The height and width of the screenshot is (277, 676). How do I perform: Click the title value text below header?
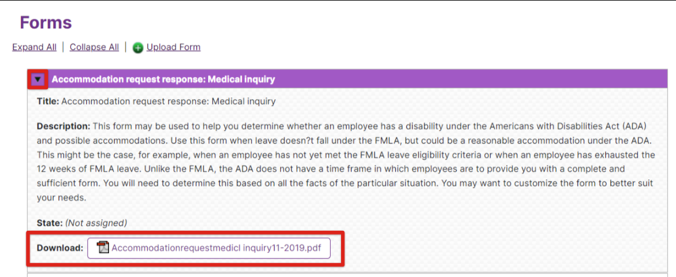point(169,102)
